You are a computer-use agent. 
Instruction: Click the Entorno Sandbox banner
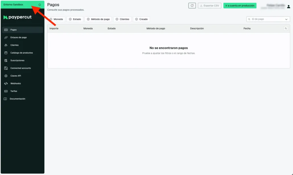[23, 5]
